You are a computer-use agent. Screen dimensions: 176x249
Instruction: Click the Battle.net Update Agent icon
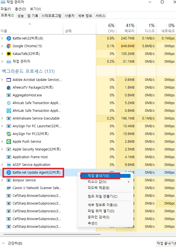click(9, 173)
